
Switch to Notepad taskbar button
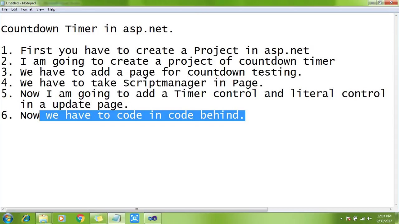[116, 218]
